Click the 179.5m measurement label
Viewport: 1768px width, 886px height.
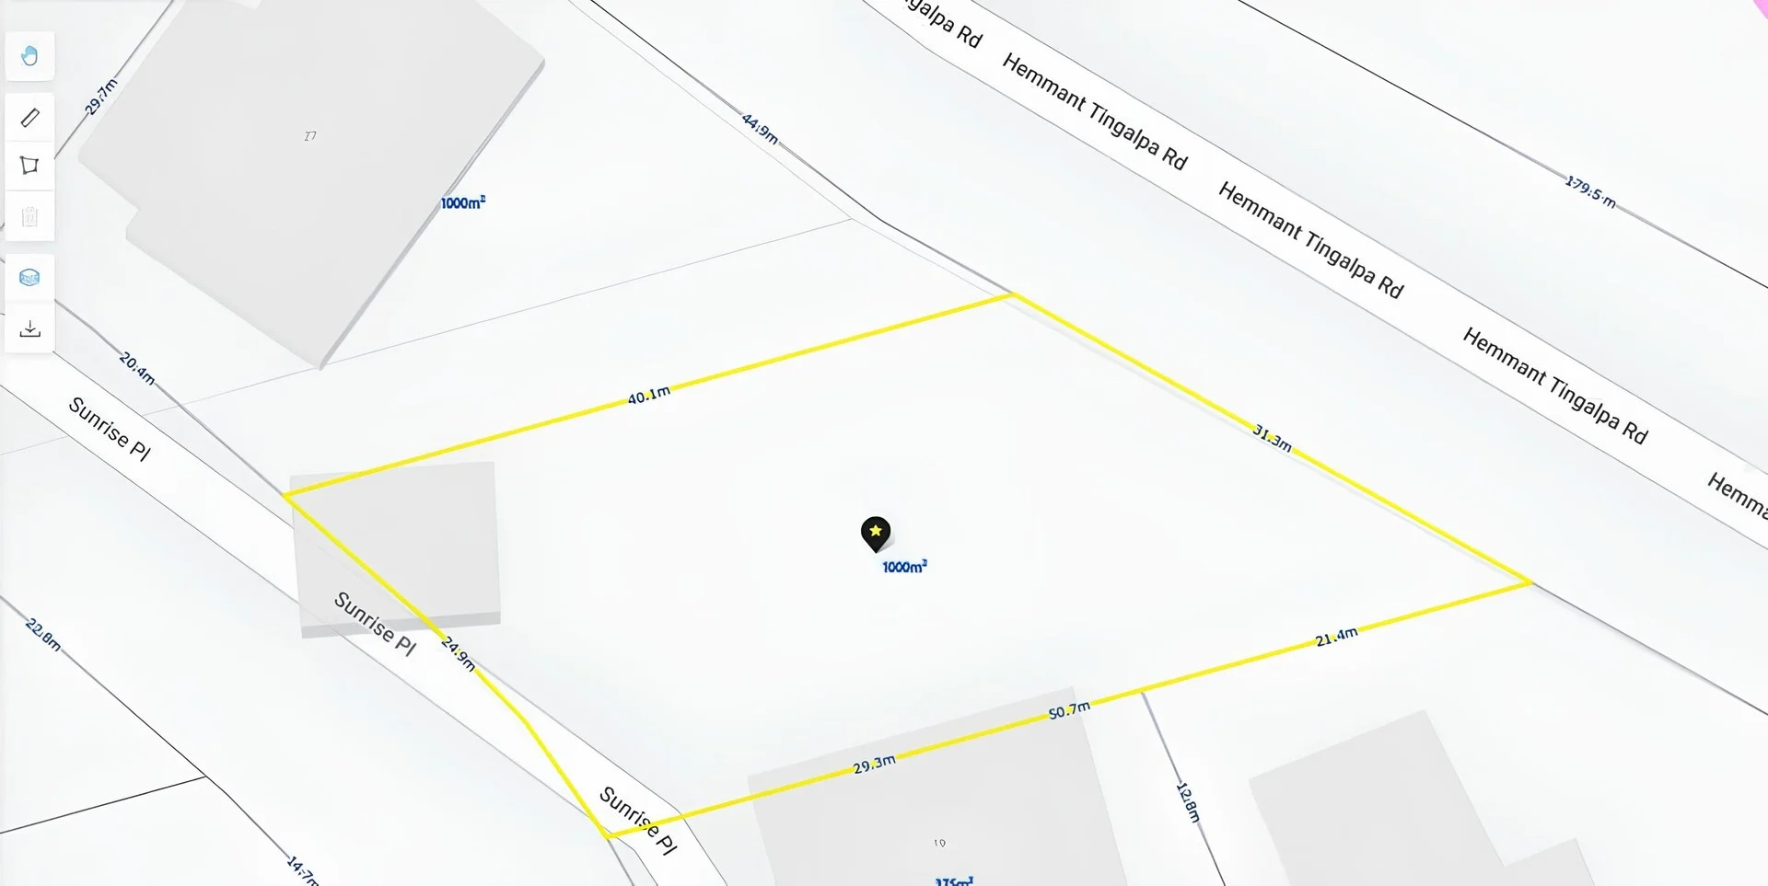click(x=1590, y=191)
